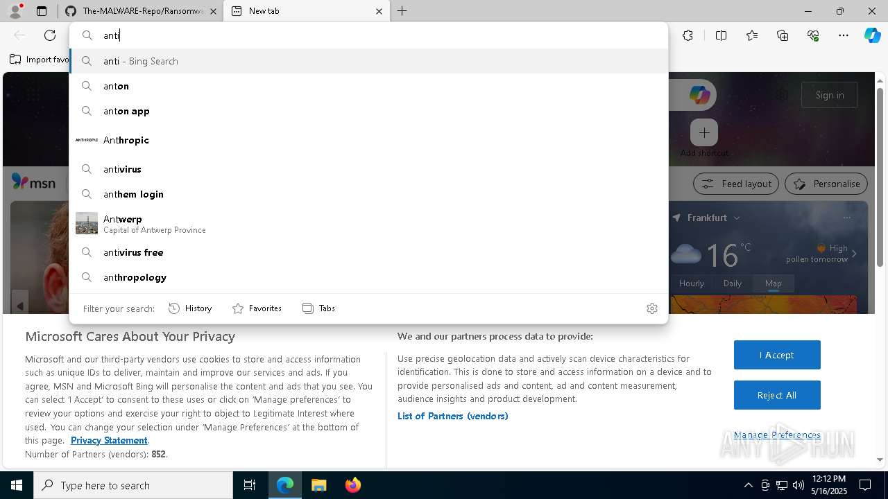The width and height of the screenshot is (888, 499).
Task: Expand High pollen tomorrow arrow
Action: coord(854,254)
